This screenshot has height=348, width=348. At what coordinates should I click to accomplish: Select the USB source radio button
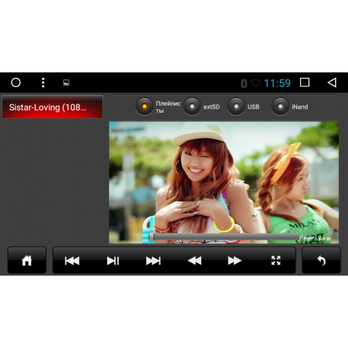tap(236, 106)
